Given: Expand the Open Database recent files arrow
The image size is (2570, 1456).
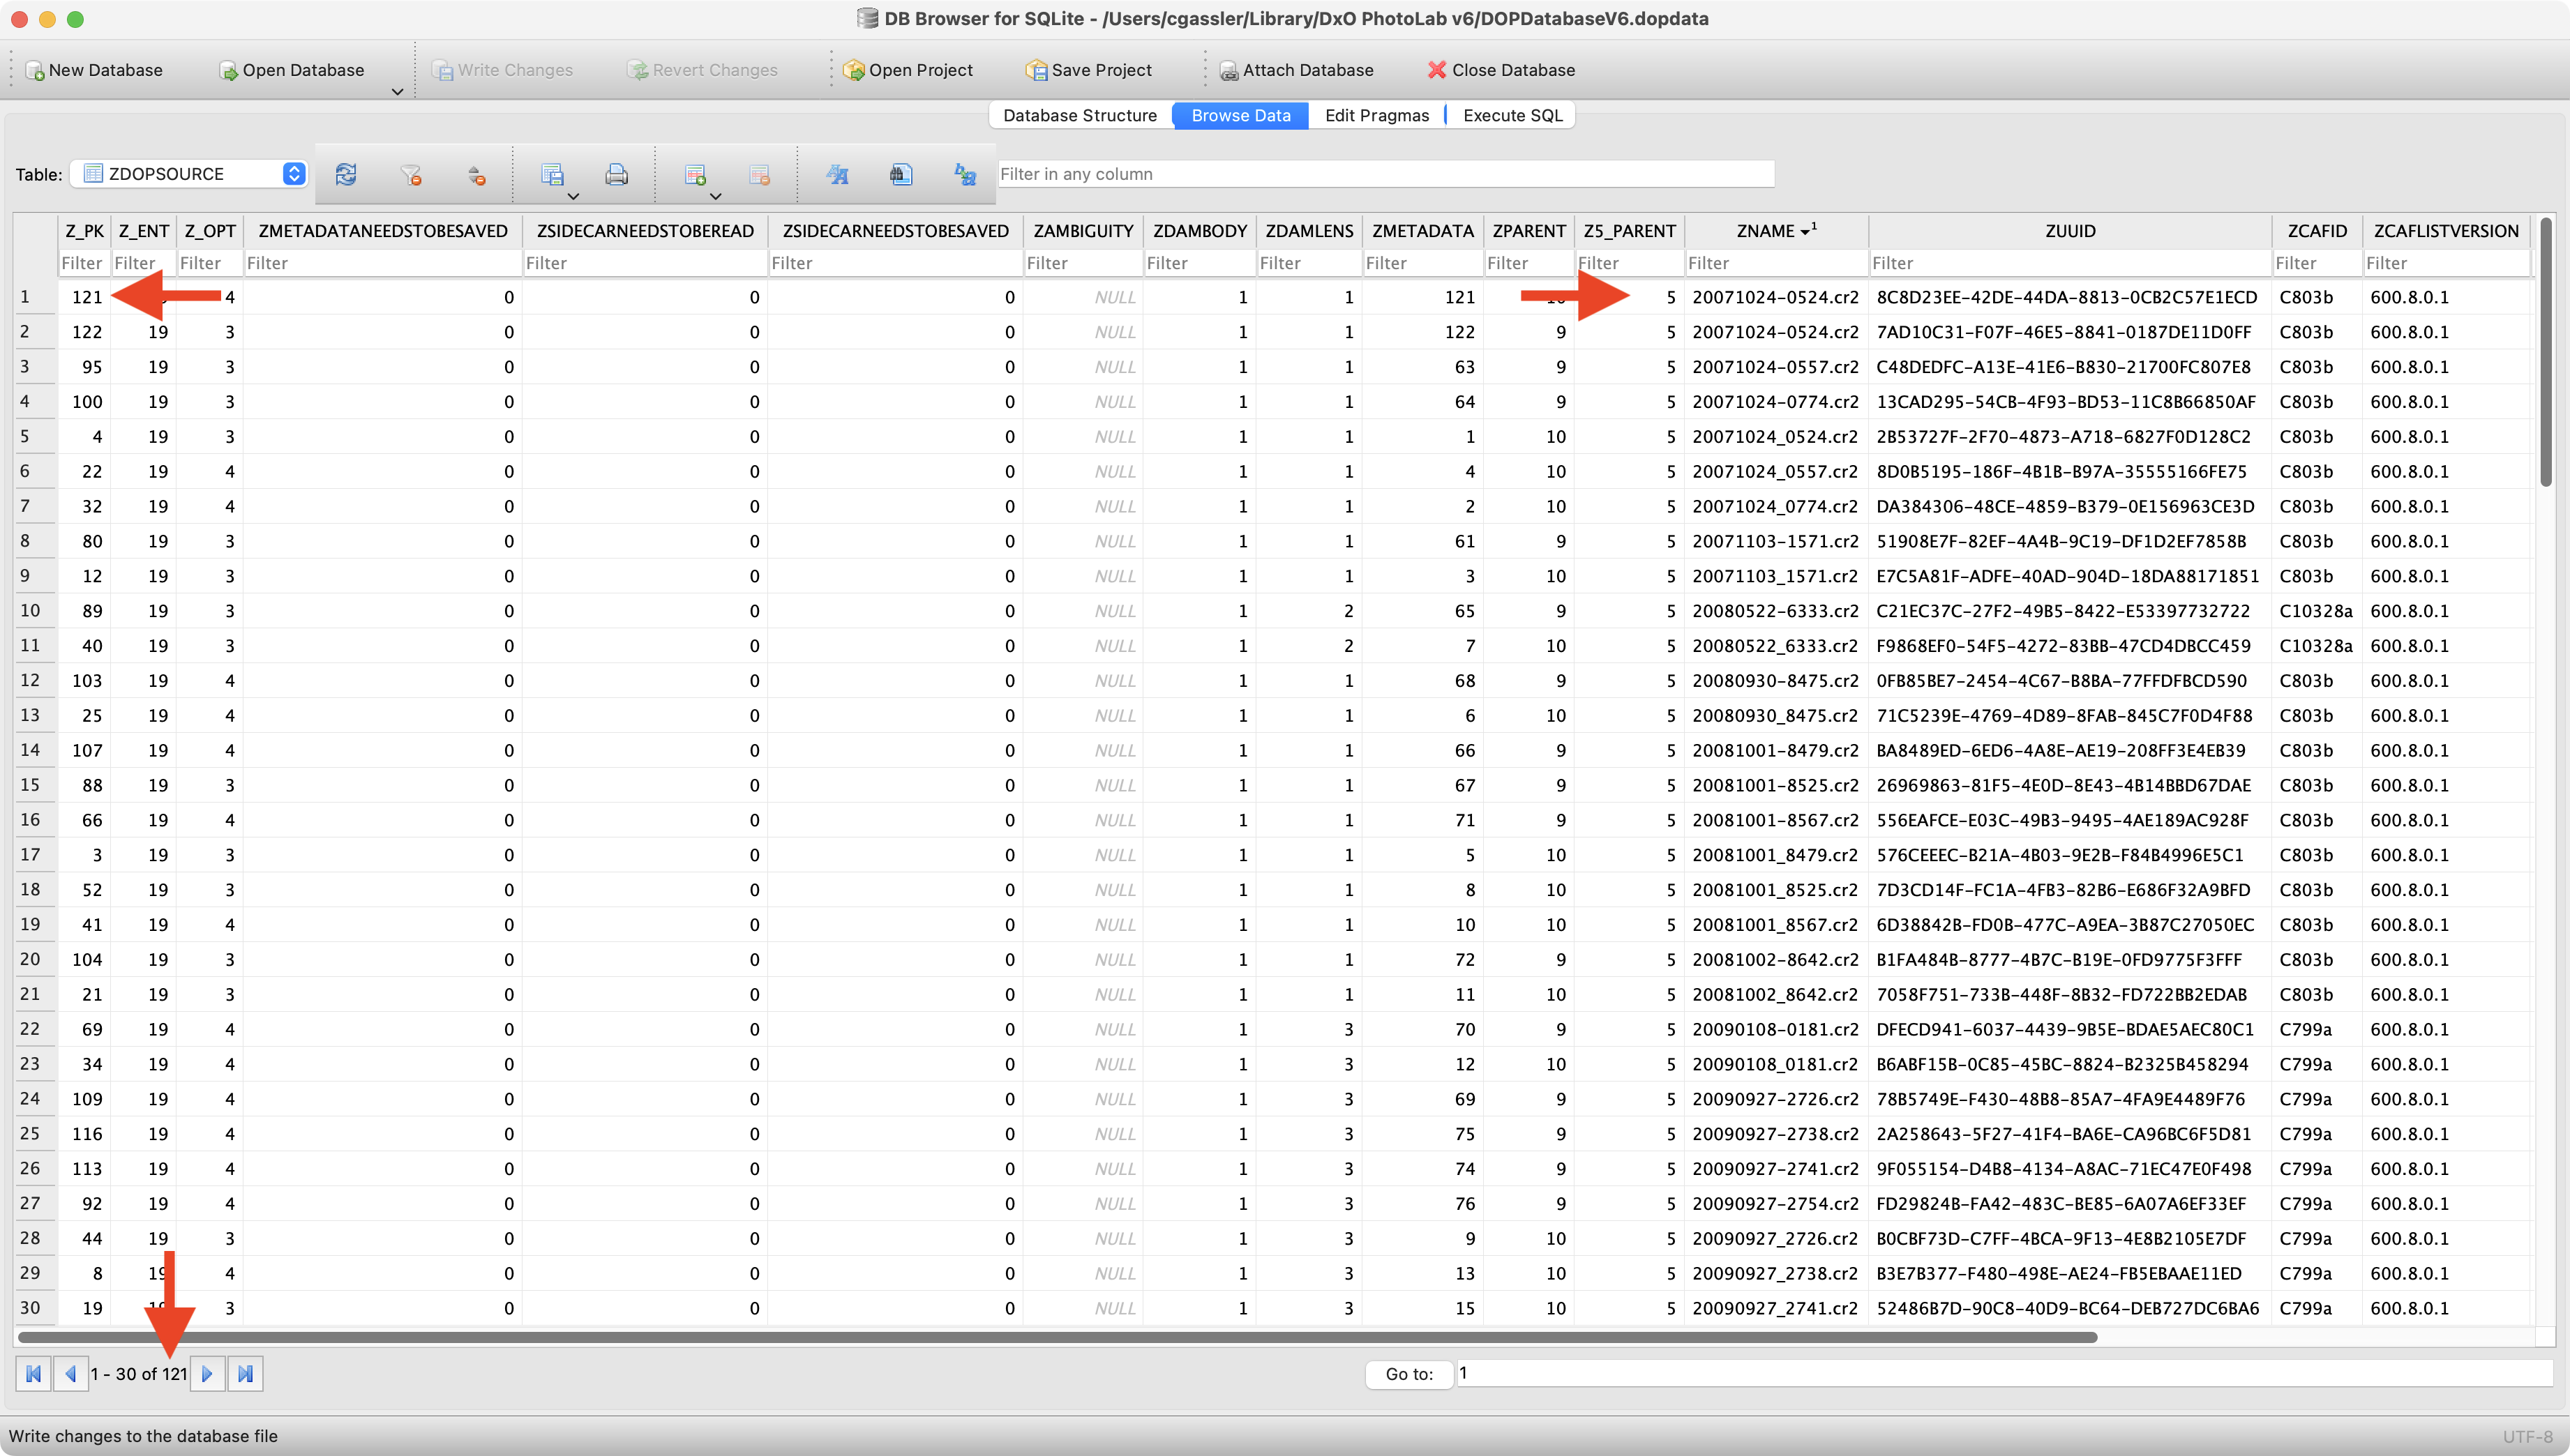Looking at the screenshot, I should (397, 92).
